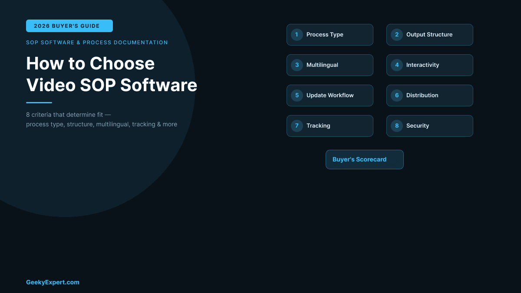Open the Security criterion card
Image resolution: width=521 pixels, height=293 pixels.
pyautogui.click(x=430, y=126)
